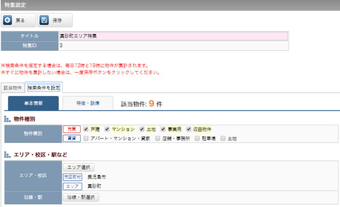
Task: Check the 駐車場 checkbox
Action: 197,138
